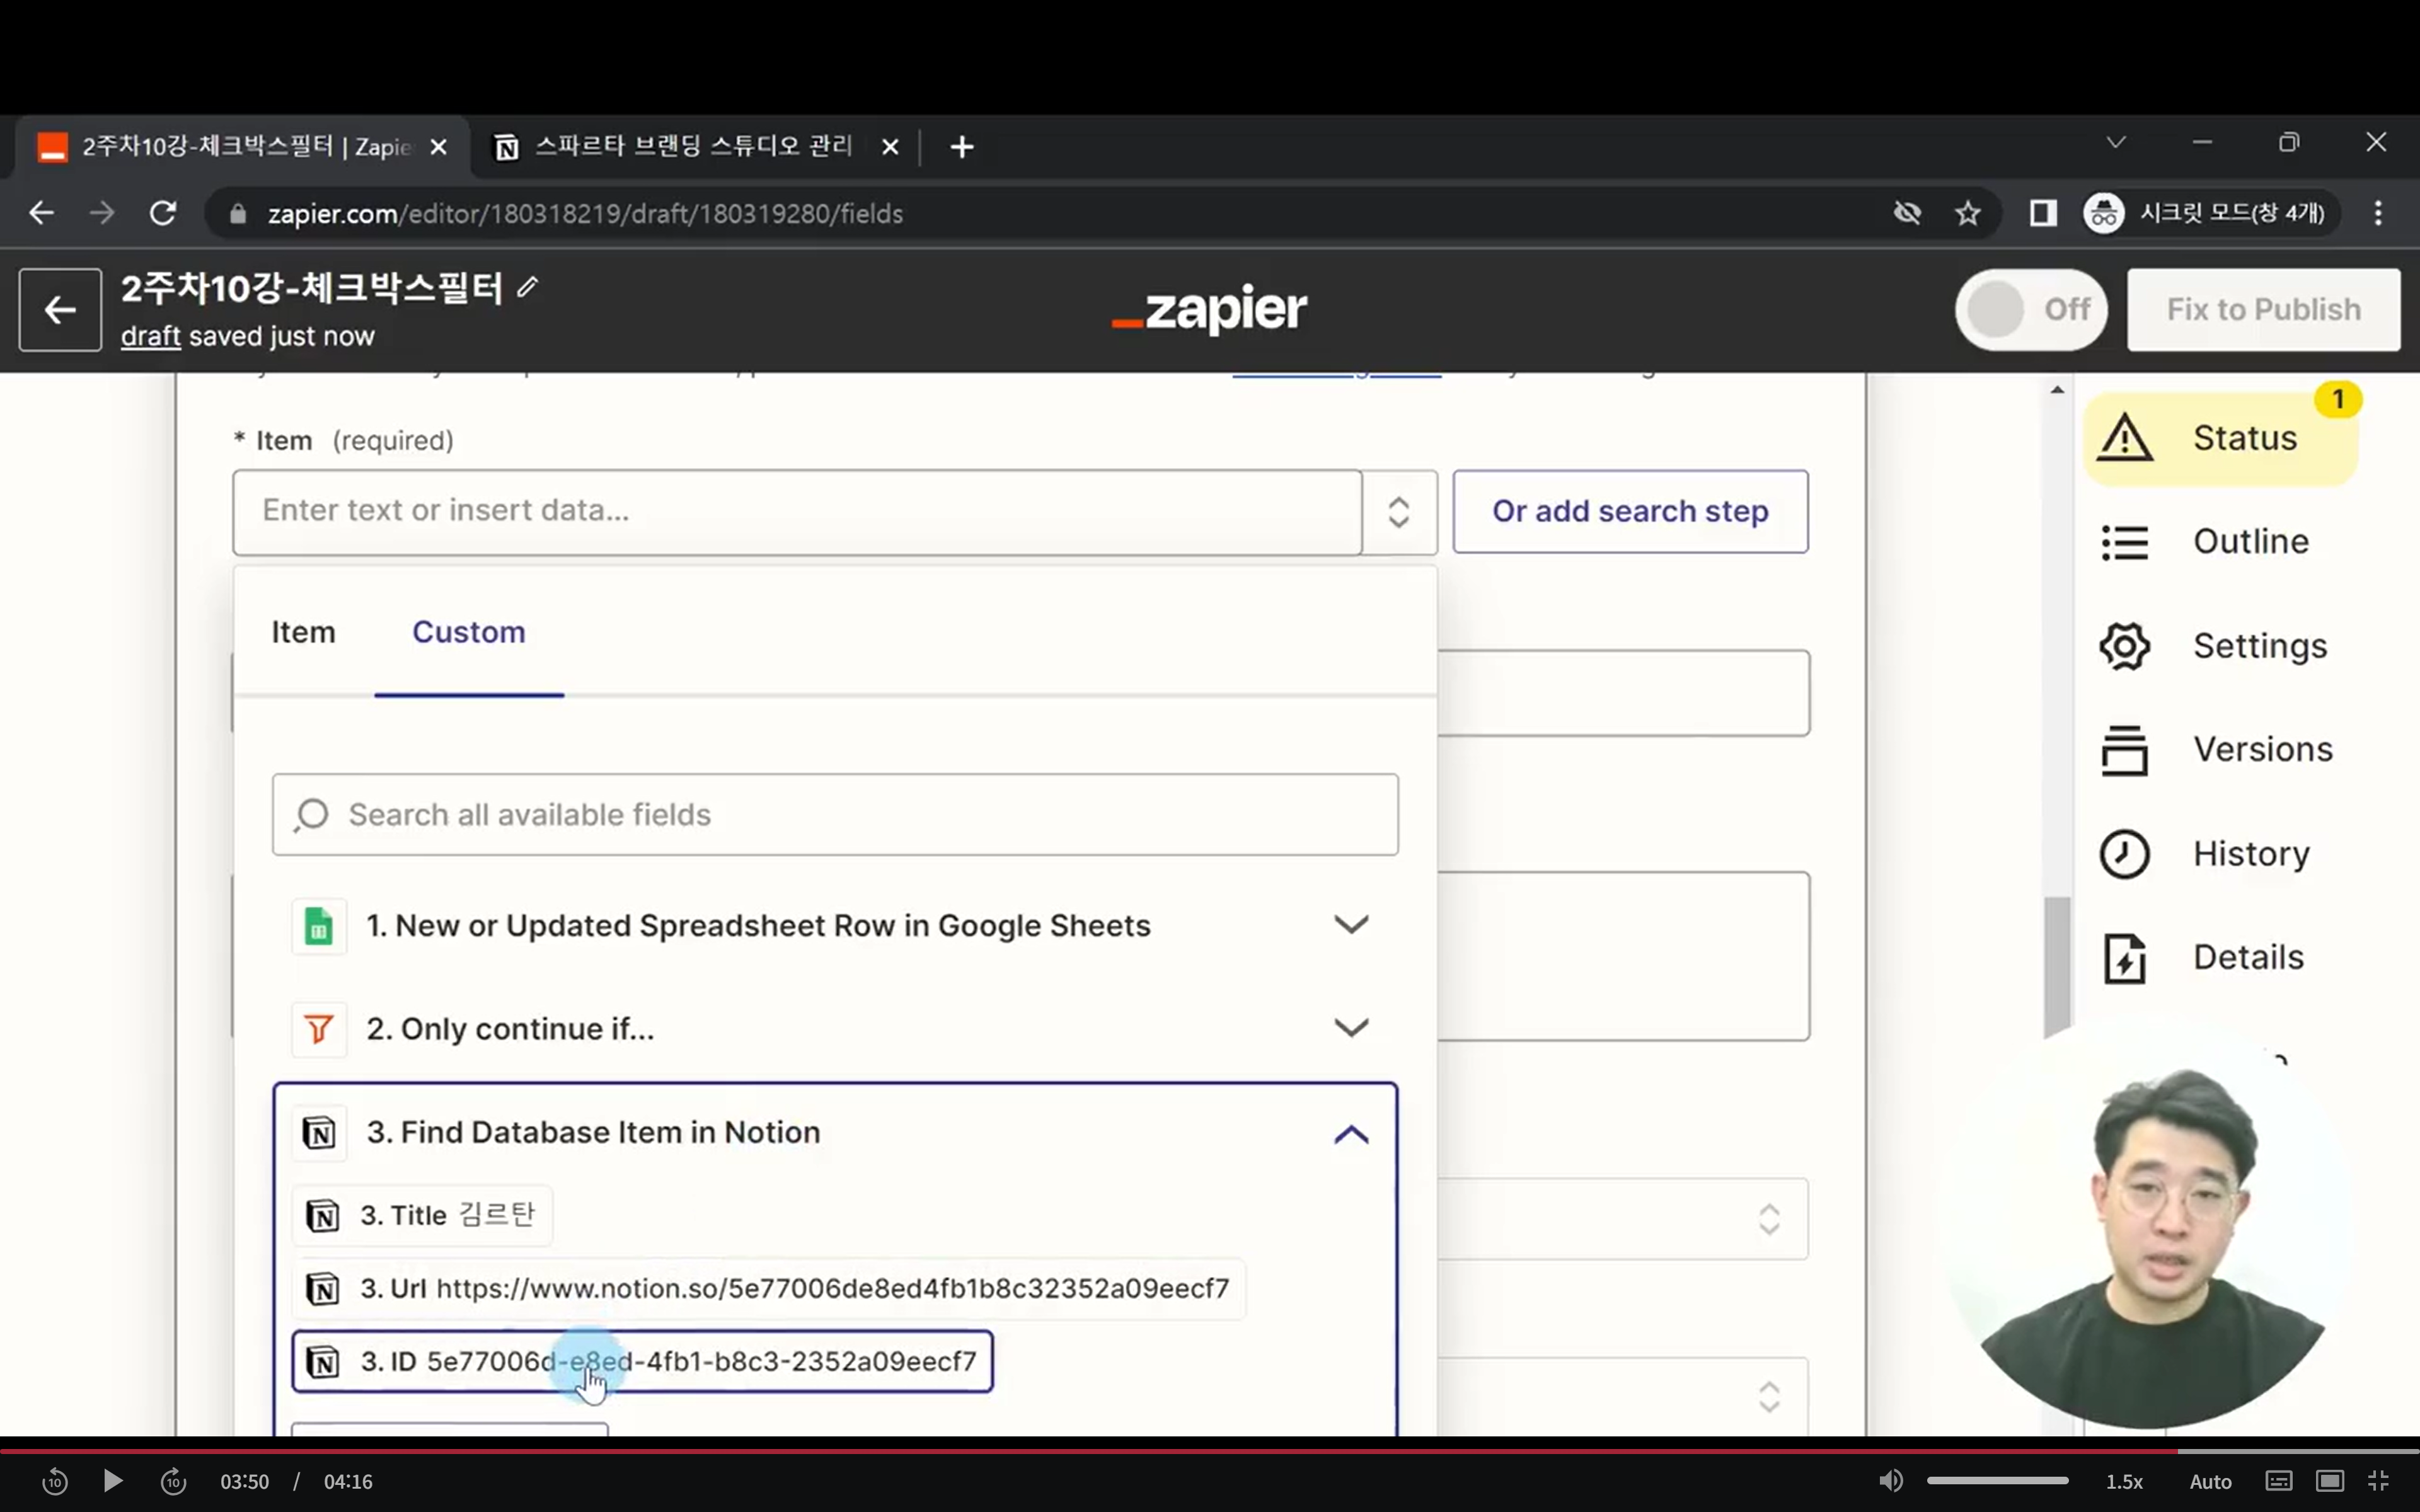Open the Versions stack icon

[2124, 750]
